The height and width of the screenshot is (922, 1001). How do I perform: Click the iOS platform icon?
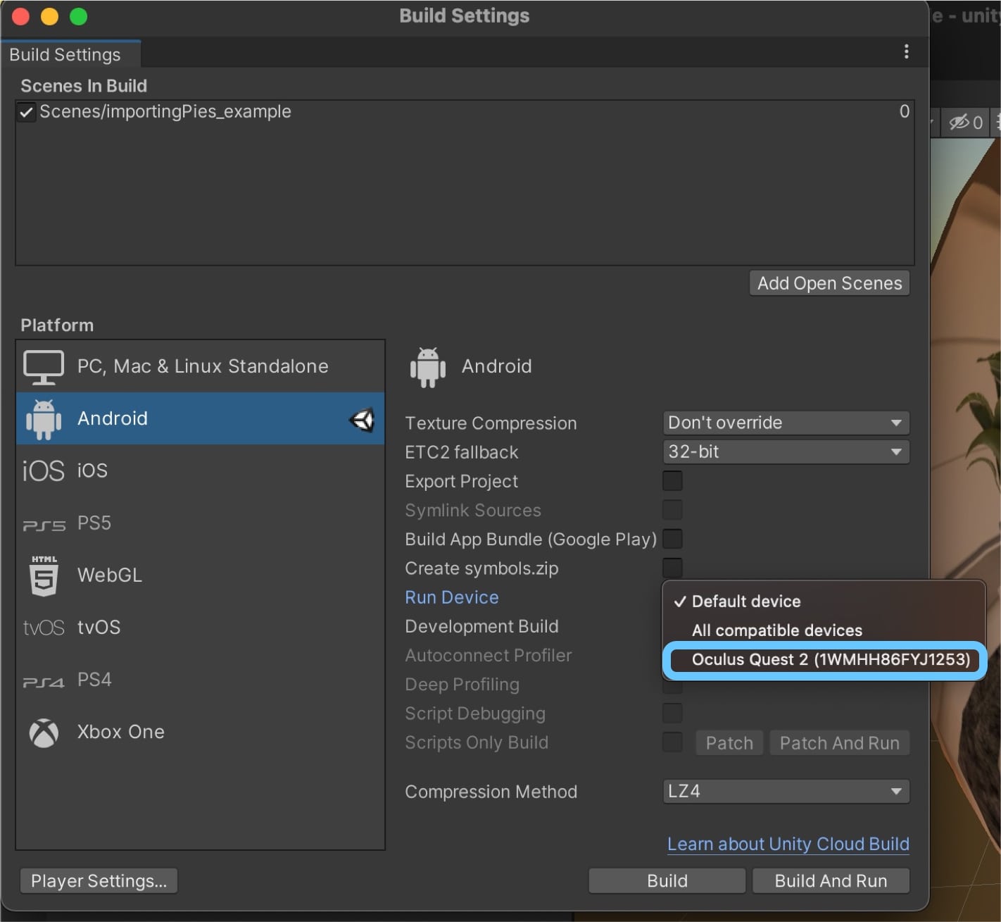[44, 471]
